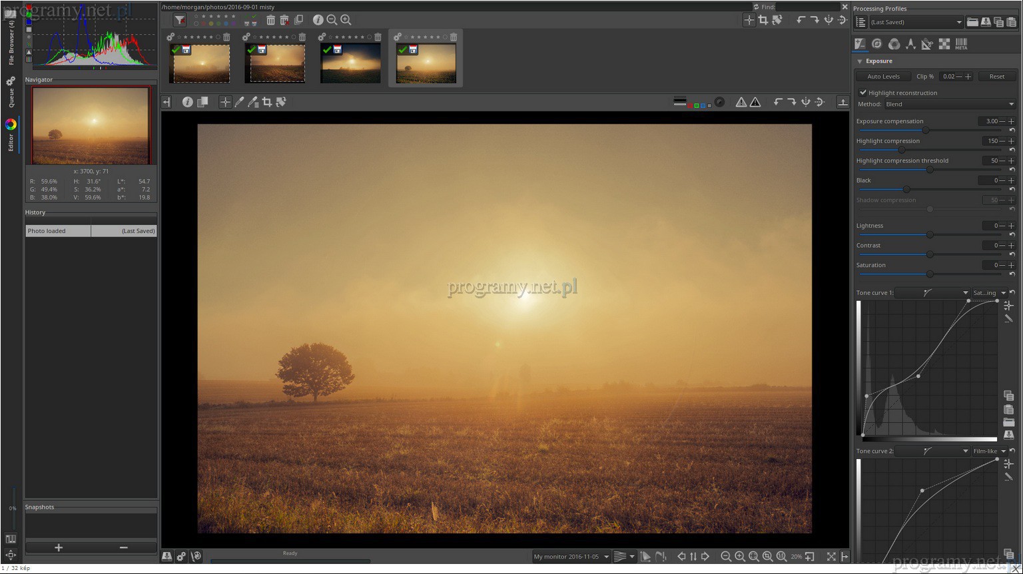Select the crop tool in editor toolbar
1023x574 pixels.
coord(267,102)
